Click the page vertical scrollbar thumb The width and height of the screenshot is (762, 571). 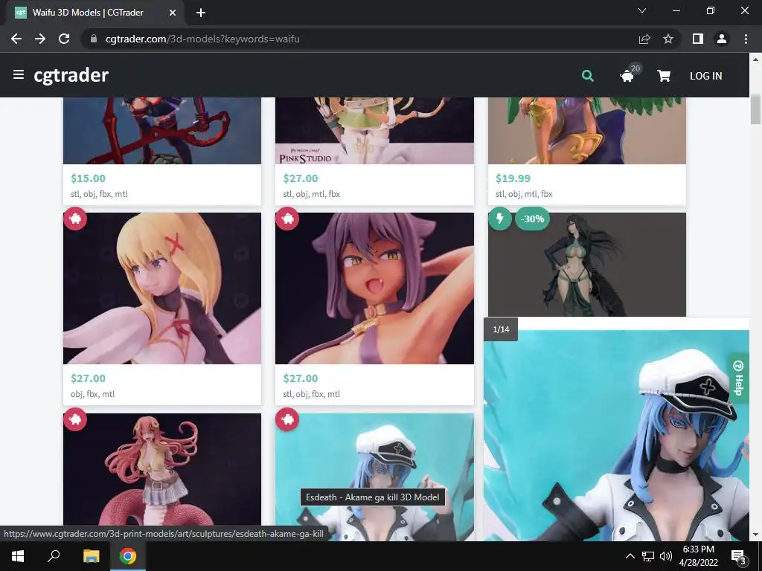[x=755, y=110]
